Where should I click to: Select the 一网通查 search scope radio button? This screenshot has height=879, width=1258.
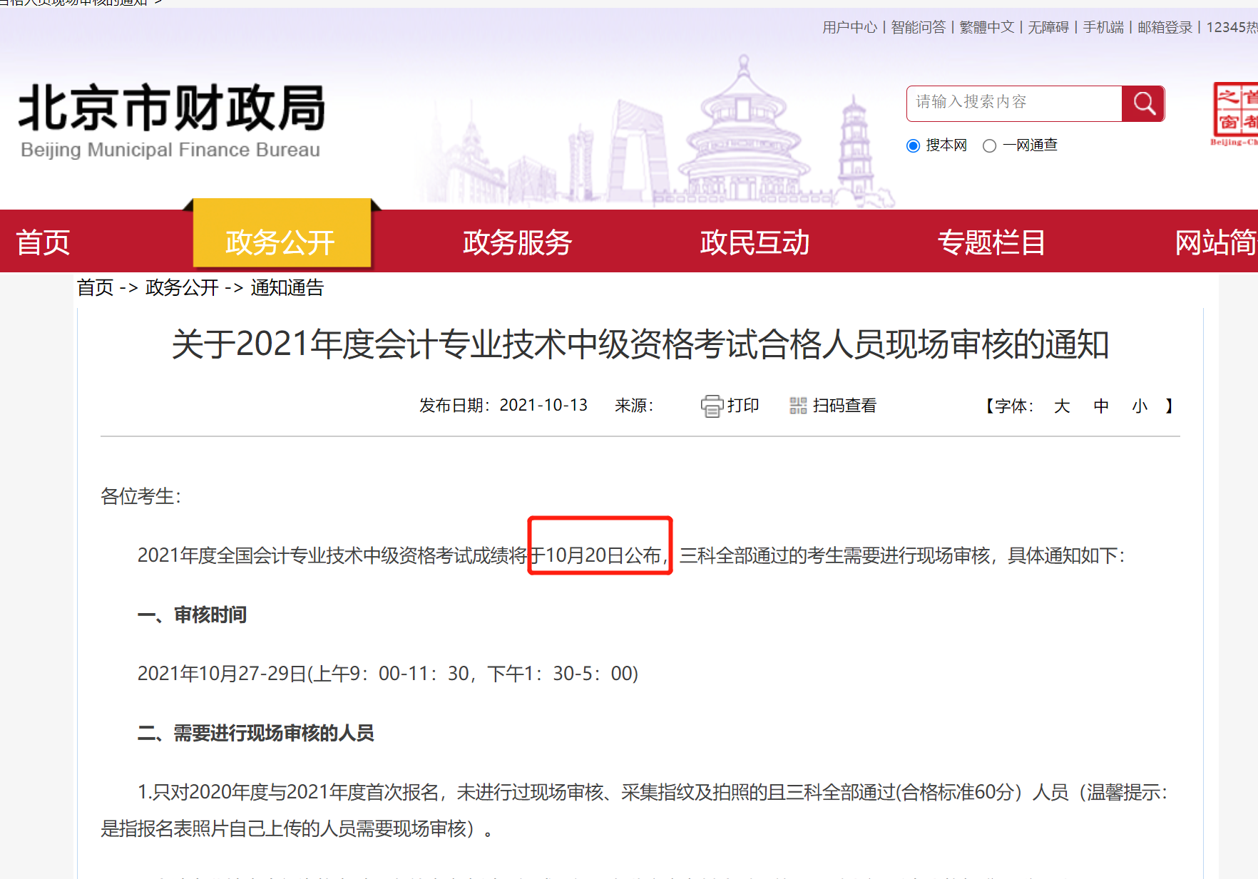(x=990, y=145)
